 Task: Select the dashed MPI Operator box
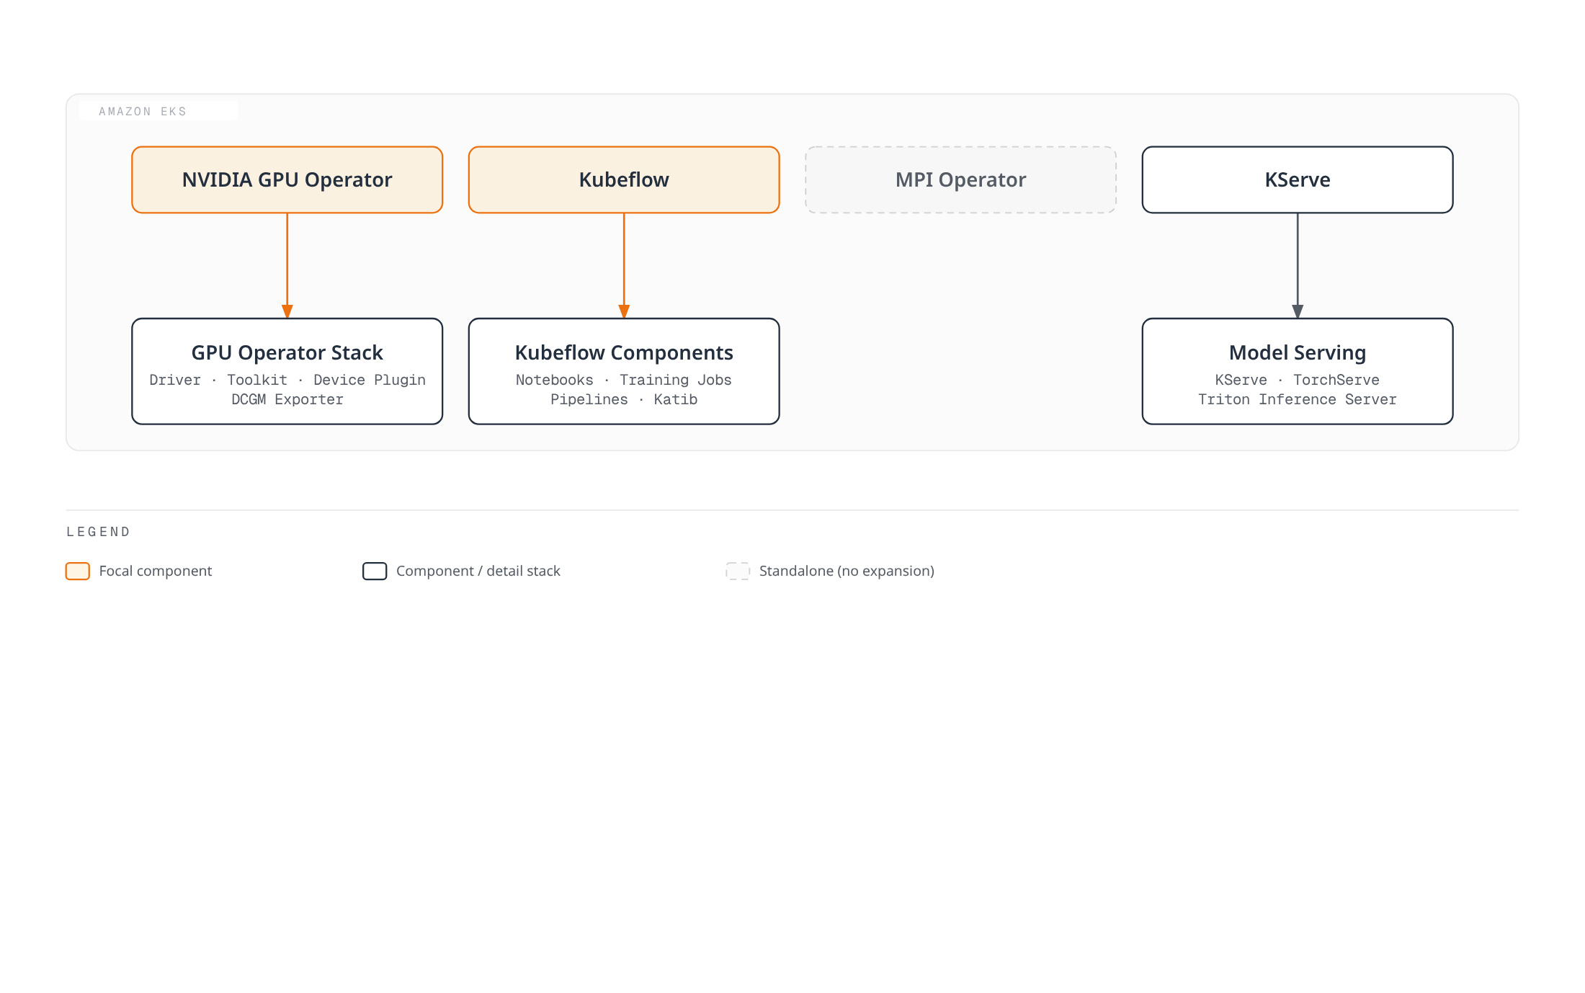tap(960, 179)
